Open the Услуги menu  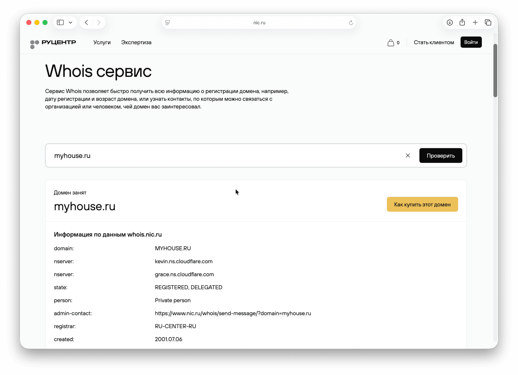pyautogui.click(x=102, y=42)
